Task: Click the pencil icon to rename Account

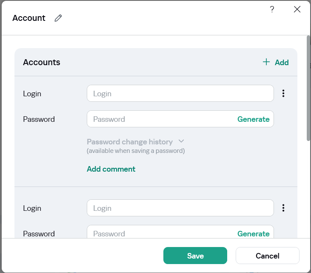Action: coord(58,18)
